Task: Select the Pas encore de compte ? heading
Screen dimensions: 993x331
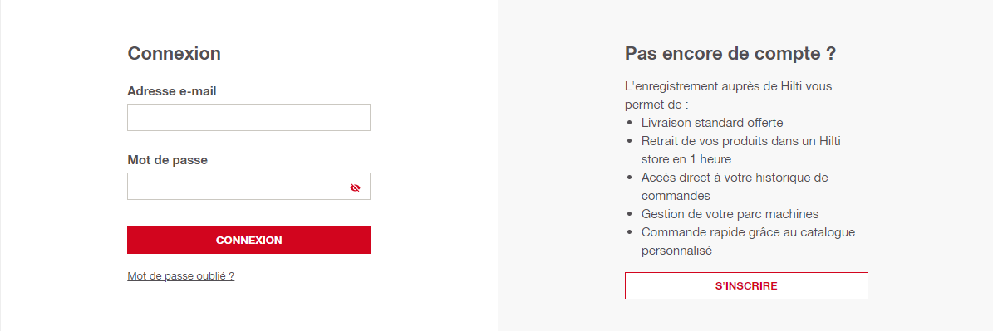Action: 730,54
